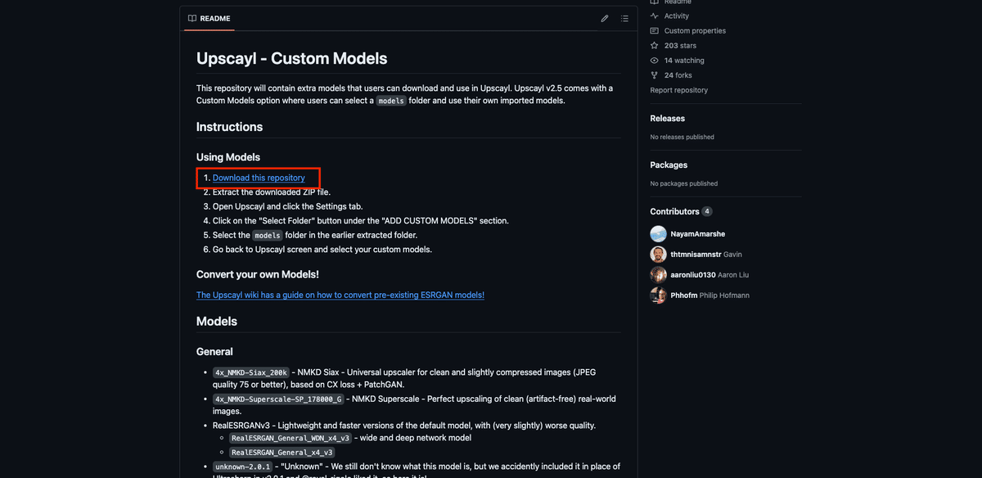Open aaronliu0130's avatar
982x478 pixels.
[x=658, y=275]
